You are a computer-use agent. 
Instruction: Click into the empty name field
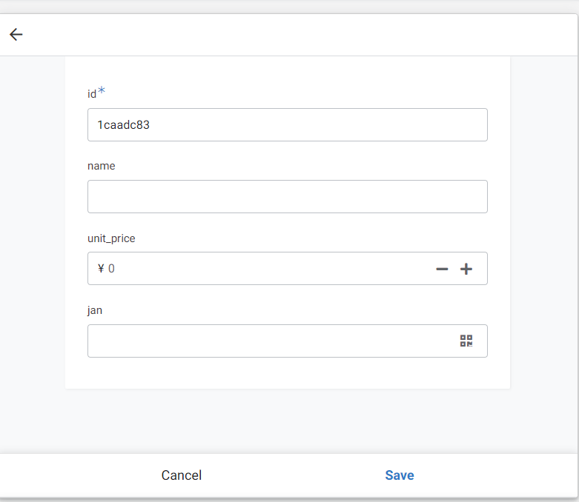pyautogui.click(x=288, y=197)
